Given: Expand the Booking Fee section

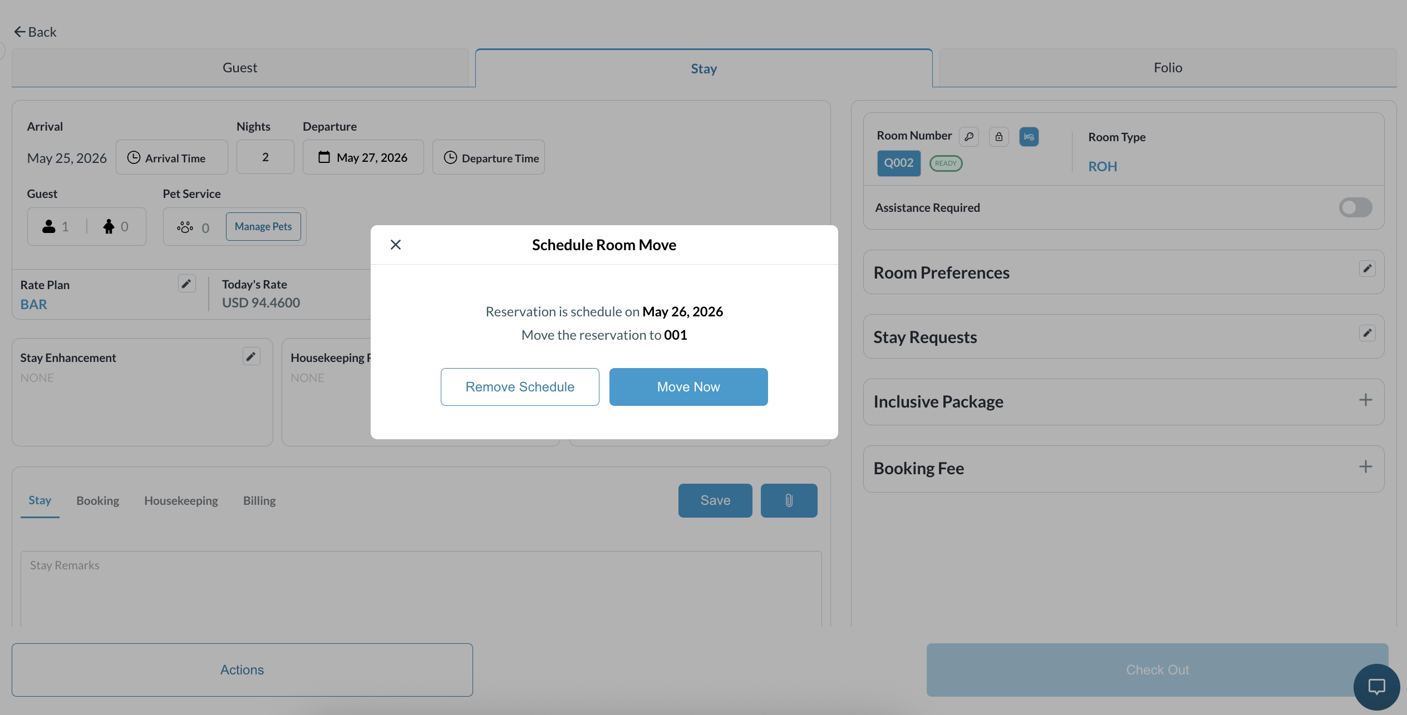Looking at the screenshot, I should [x=1365, y=467].
